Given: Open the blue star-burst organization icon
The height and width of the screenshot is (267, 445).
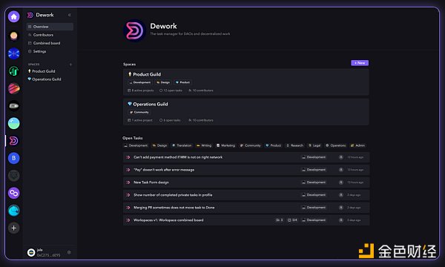Looking at the screenshot, I should (13, 53).
